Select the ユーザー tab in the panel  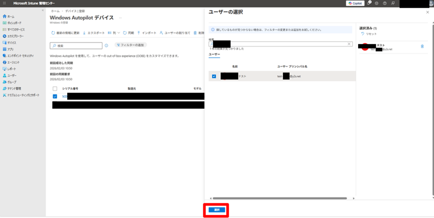[215, 54]
